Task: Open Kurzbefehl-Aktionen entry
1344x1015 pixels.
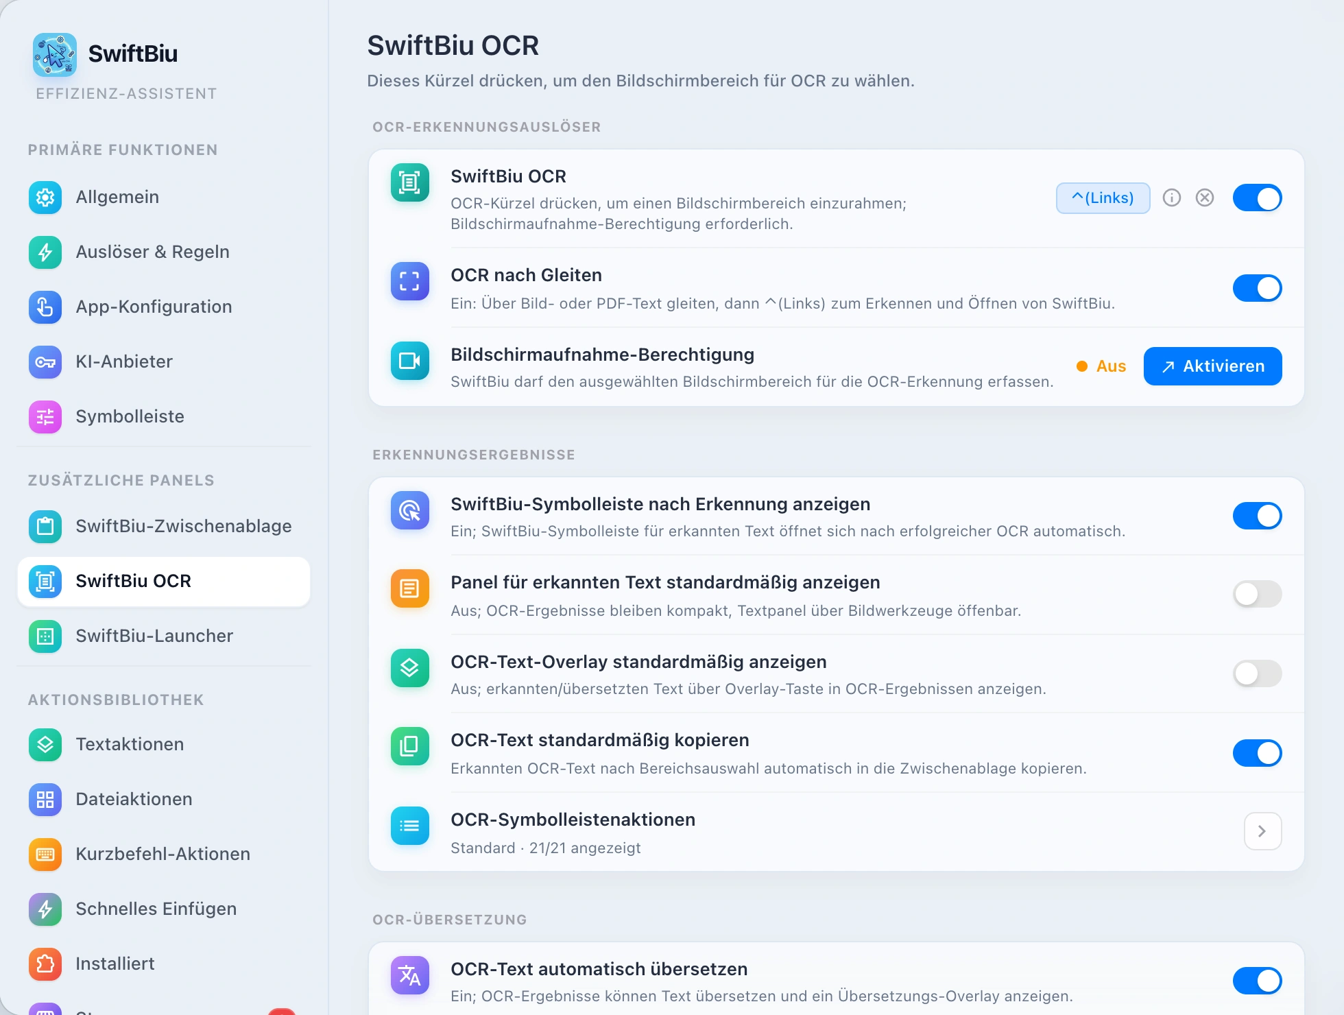Action: point(164,855)
